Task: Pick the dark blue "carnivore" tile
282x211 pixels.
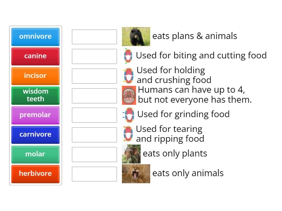Action: tap(35, 135)
